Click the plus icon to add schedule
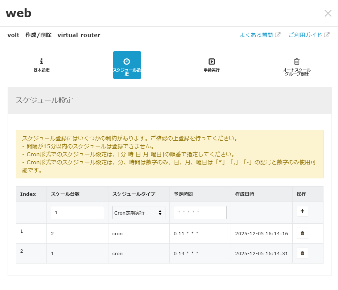This screenshot has width=338, height=290. [302, 211]
